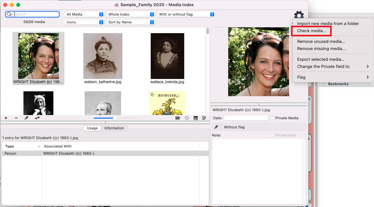Click the circular refresh icon
Image resolution: width=374 pixels, height=207 pixels.
(x=187, y=118)
